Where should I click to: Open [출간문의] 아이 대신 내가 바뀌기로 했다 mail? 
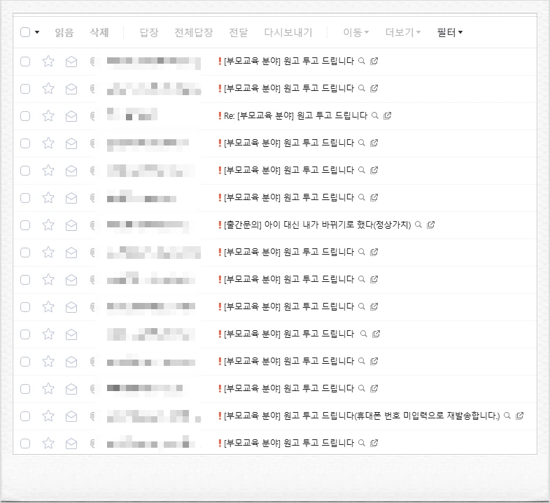coord(318,225)
